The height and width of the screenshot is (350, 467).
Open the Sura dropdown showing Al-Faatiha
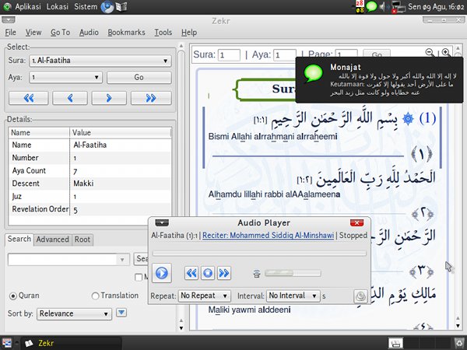point(100,61)
